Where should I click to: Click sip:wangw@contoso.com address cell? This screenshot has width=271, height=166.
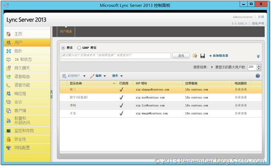point(152,113)
